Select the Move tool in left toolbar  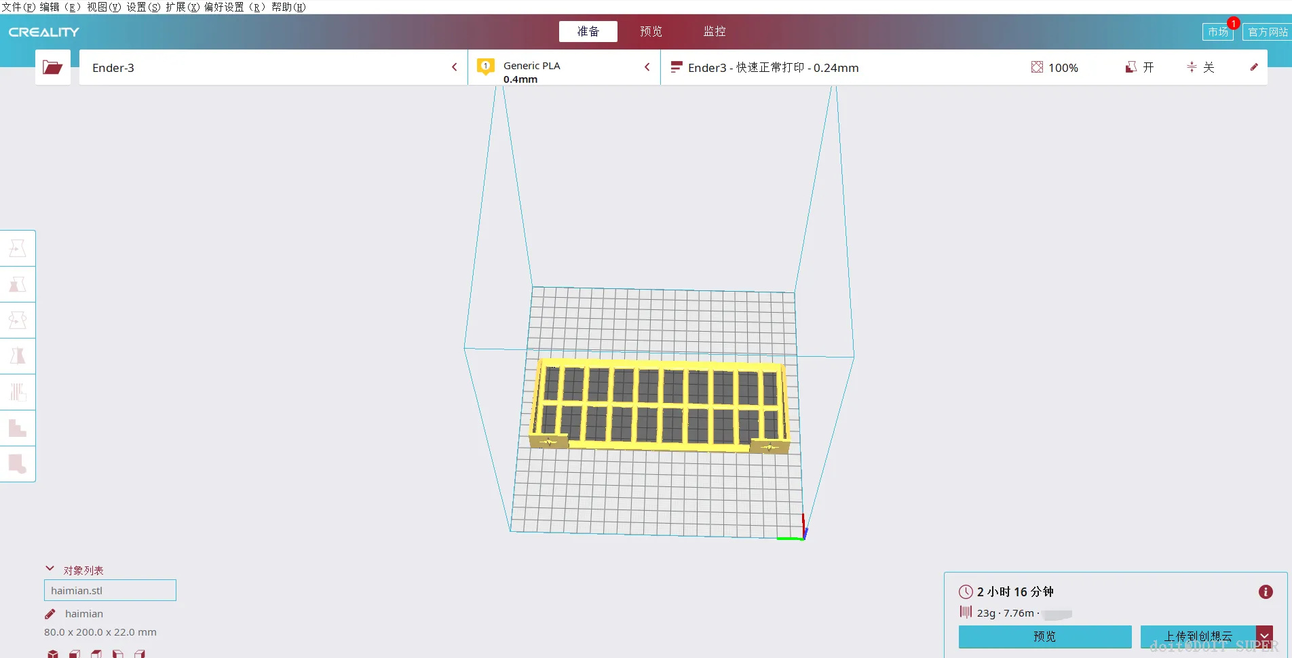(x=18, y=248)
